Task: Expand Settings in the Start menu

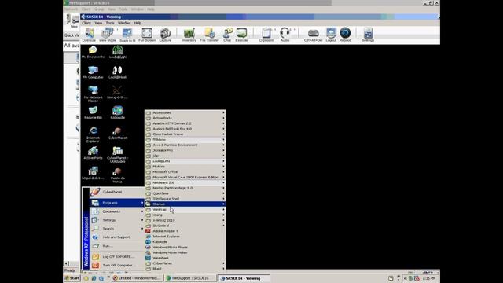Action: 117,220
